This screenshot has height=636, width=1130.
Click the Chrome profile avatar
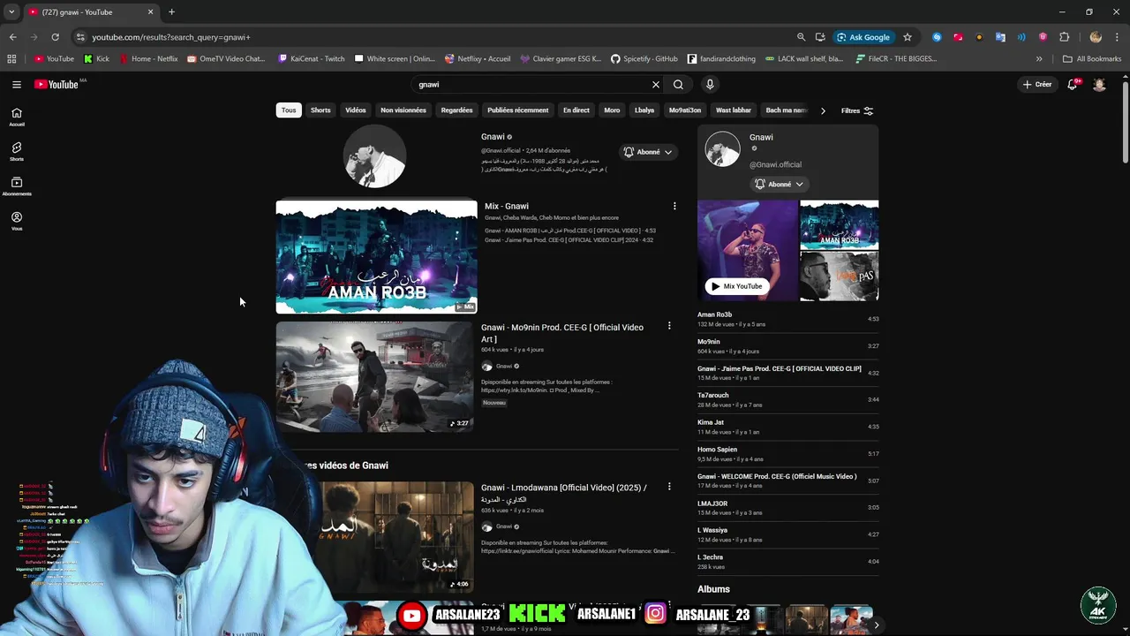[1096, 37]
